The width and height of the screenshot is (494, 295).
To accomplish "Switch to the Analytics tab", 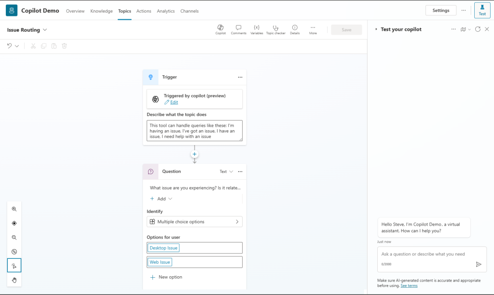I will coord(165,11).
